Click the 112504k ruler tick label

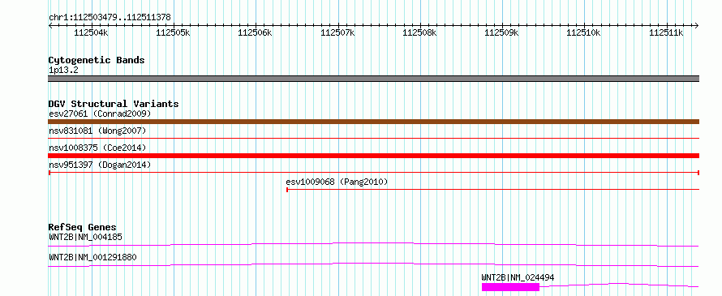pyautogui.click(x=91, y=32)
